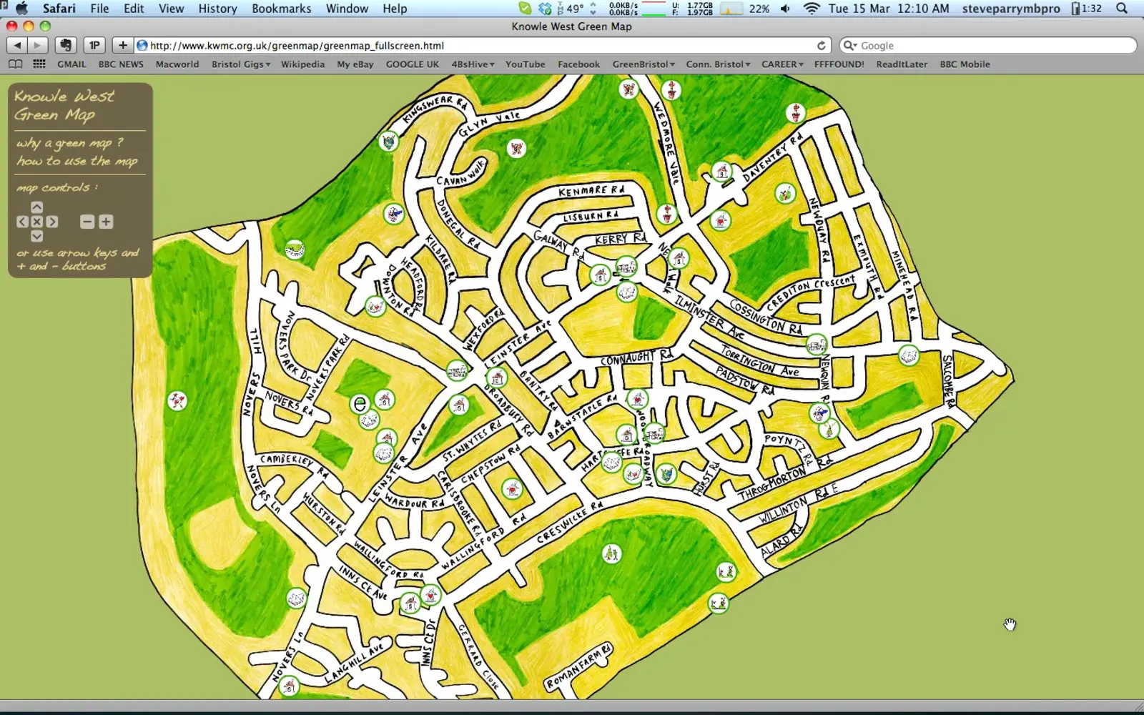
Task: Open the Bookmarks menu in menu bar
Action: pyautogui.click(x=281, y=9)
